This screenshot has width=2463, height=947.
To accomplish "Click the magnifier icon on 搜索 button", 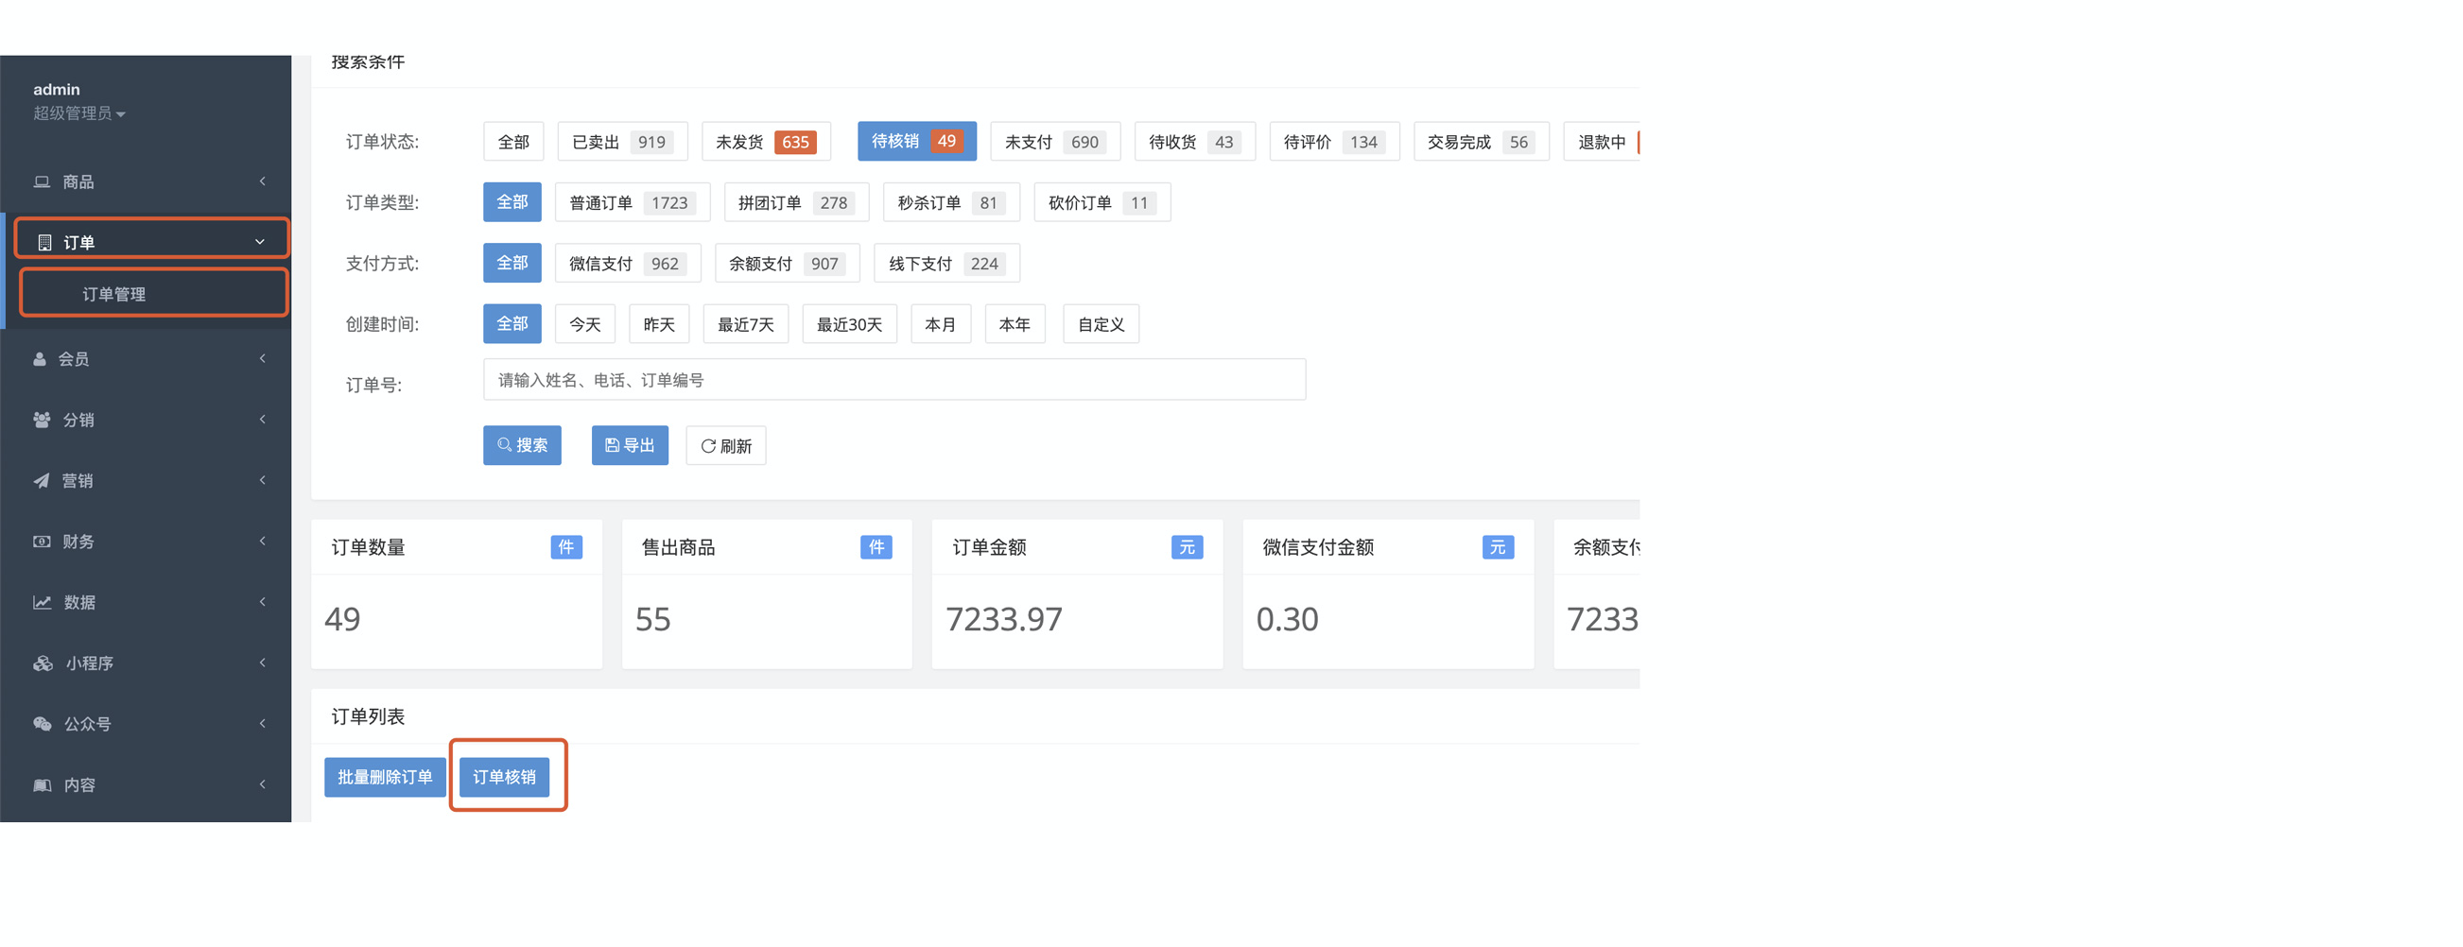I will coord(504,445).
